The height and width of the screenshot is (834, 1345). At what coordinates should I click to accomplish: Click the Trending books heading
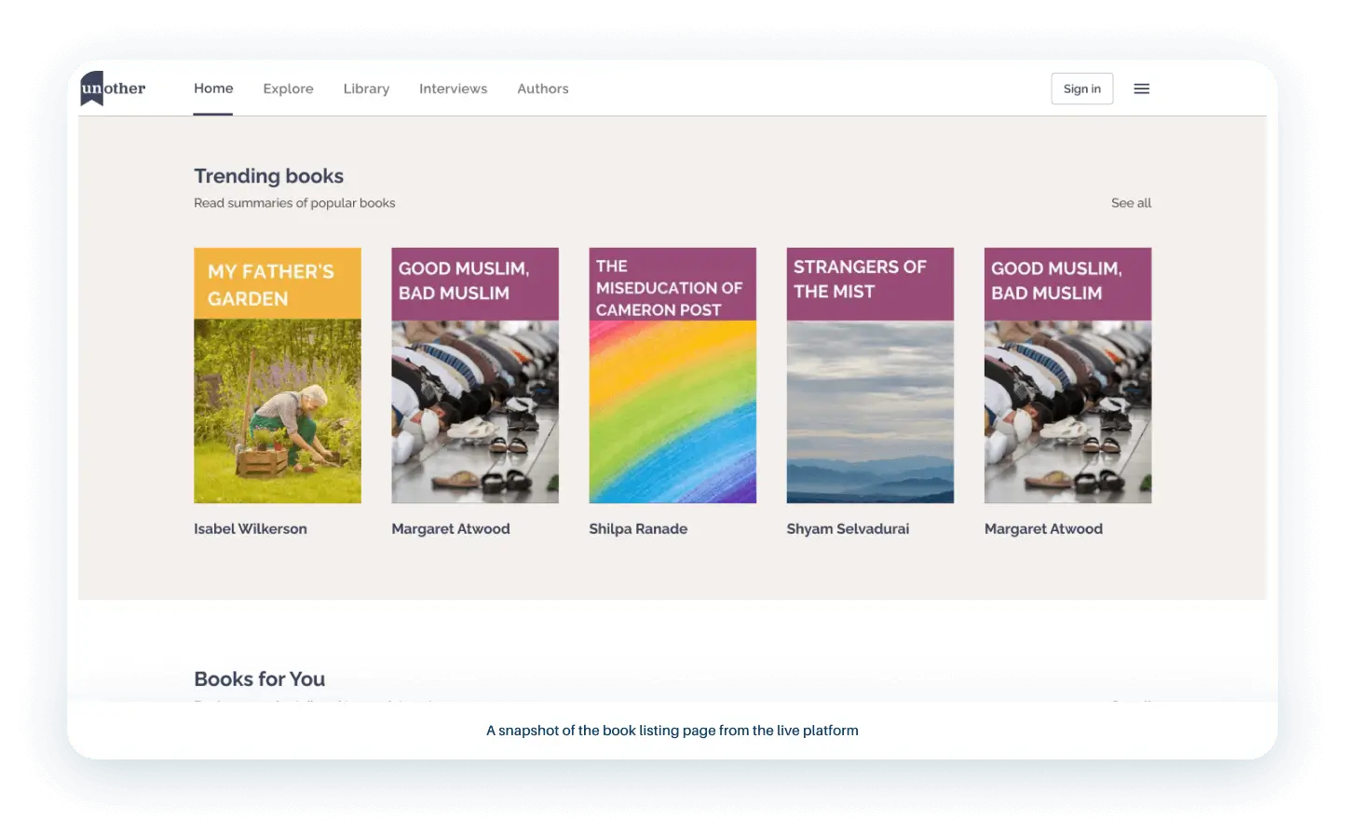268,176
